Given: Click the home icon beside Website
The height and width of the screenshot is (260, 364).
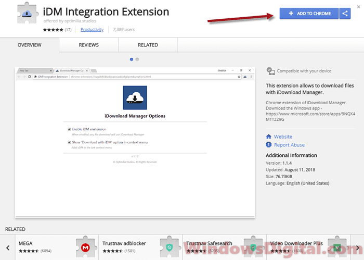Looking at the screenshot, I should tap(269, 137).
